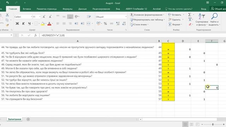The image size is (226, 127).
Task: Click the Insert Function fx icon
Action: [x=36, y=35]
